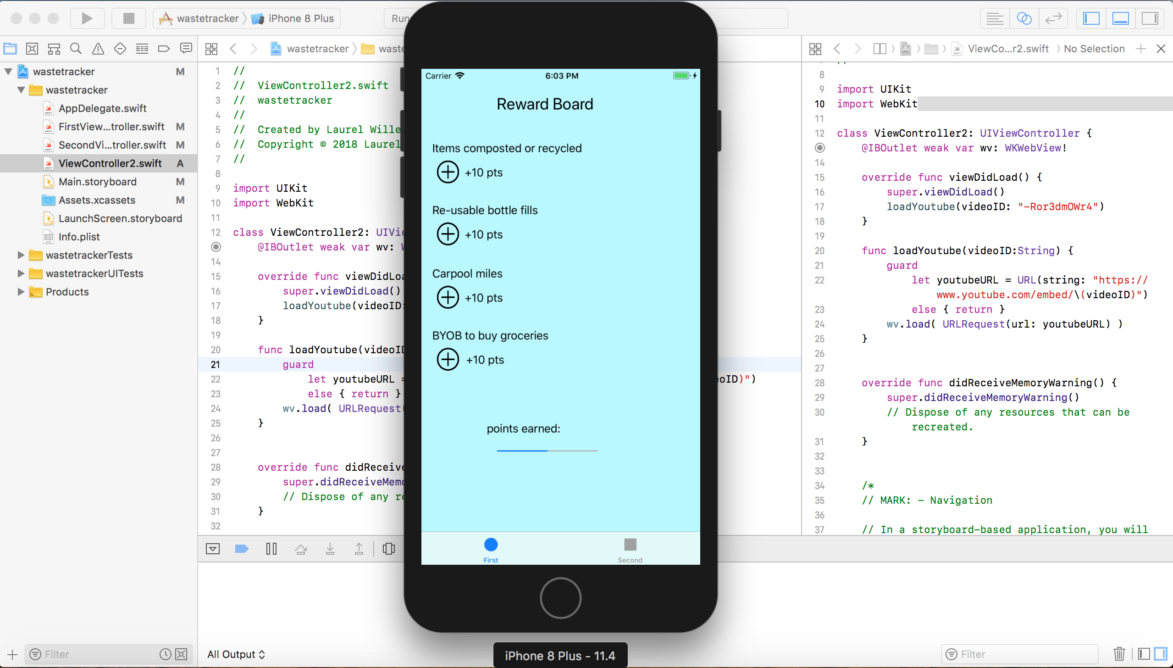This screenshot has height=668, width=1173.
Task: Open the Find navigator search icon
Action: 76,49
